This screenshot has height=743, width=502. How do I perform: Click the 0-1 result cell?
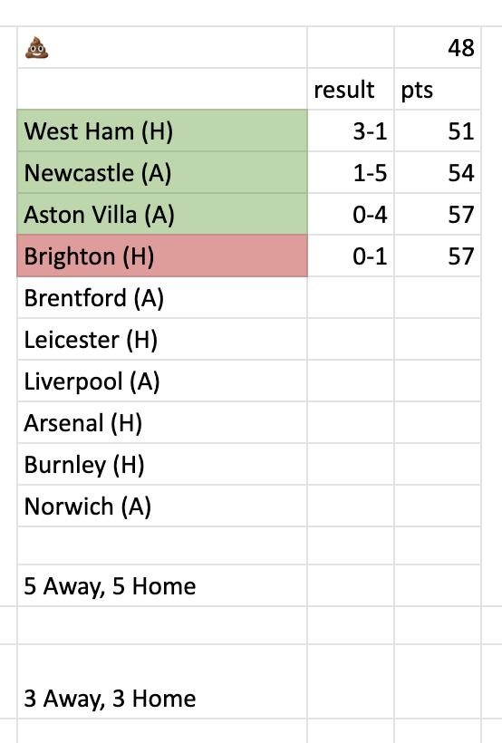coord(351,256)
